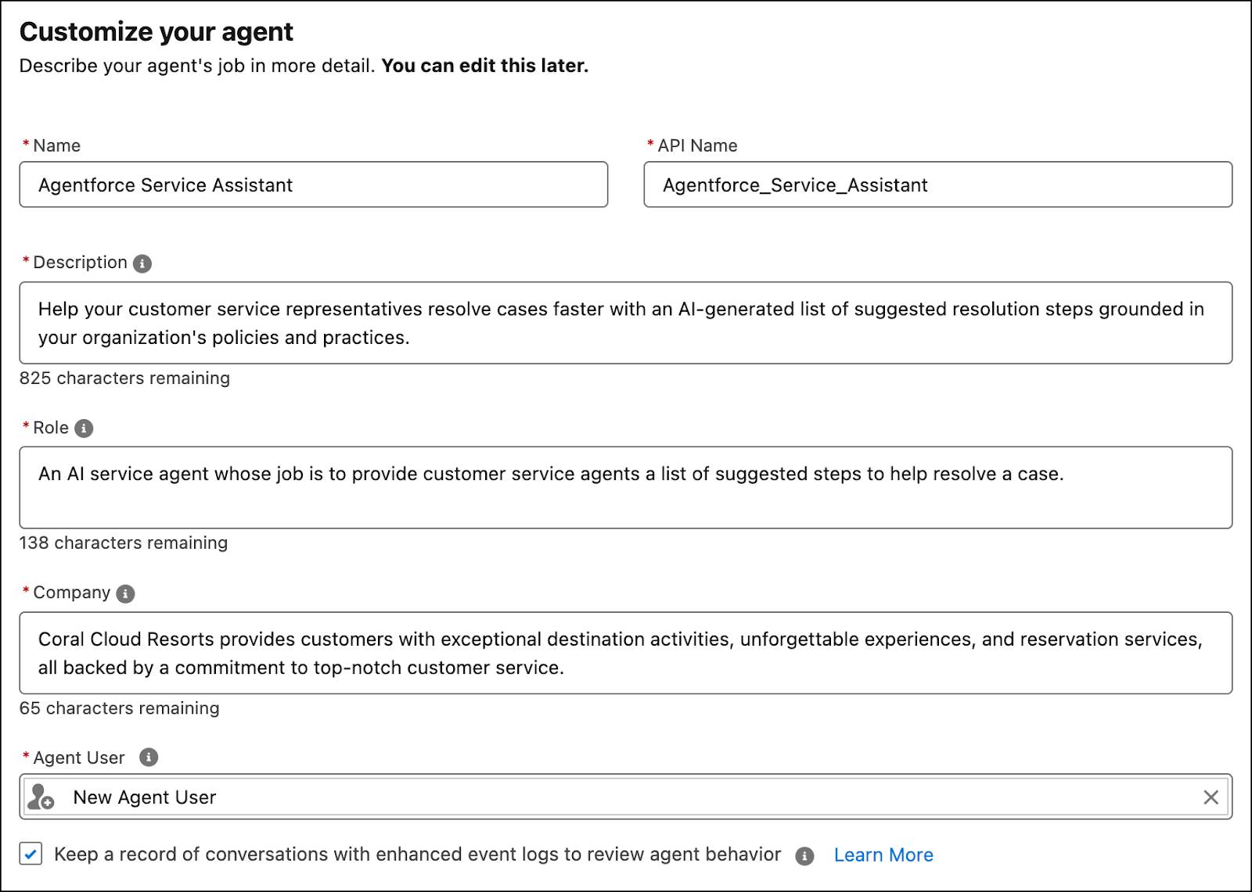Highlight Agentforce Service Assistant in Name field
This screenshot has width=1252, height=892.
coord(167,185)
